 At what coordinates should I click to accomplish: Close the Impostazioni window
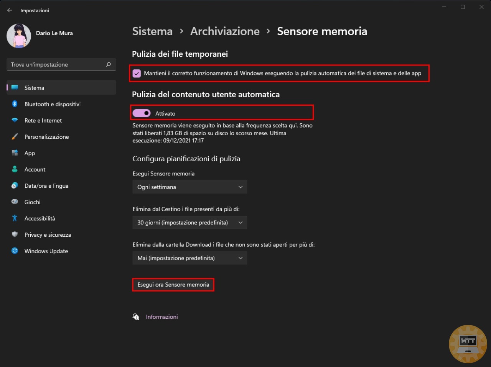(481, 7)
